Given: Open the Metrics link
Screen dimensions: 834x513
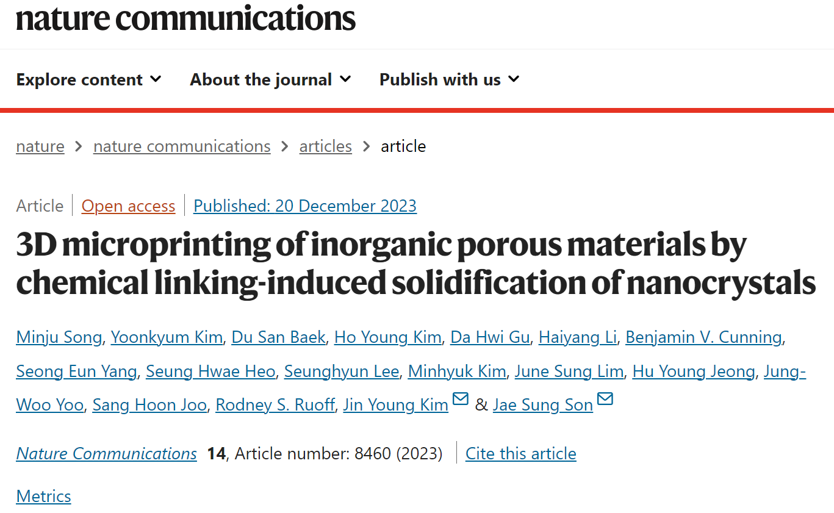Looking at the screenshot, I should [43, 497].
